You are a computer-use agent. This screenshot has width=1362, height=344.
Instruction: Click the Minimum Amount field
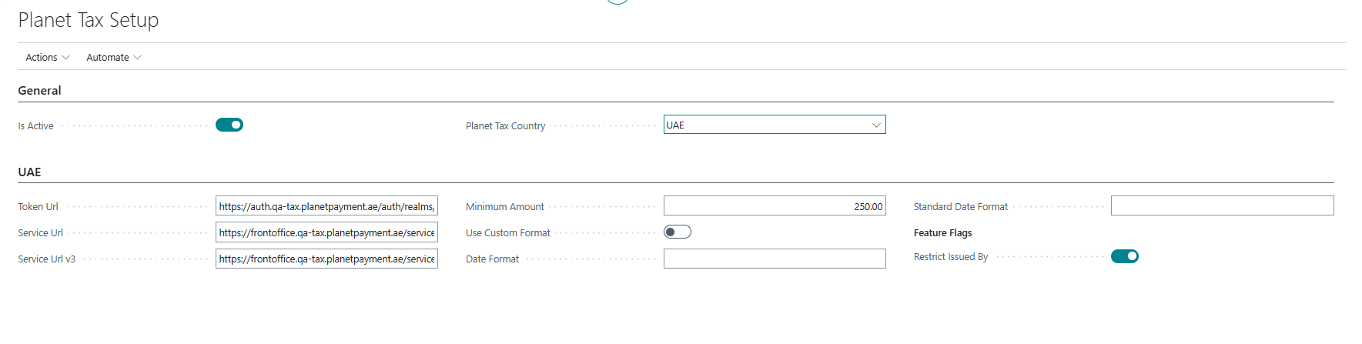[774, 206]
